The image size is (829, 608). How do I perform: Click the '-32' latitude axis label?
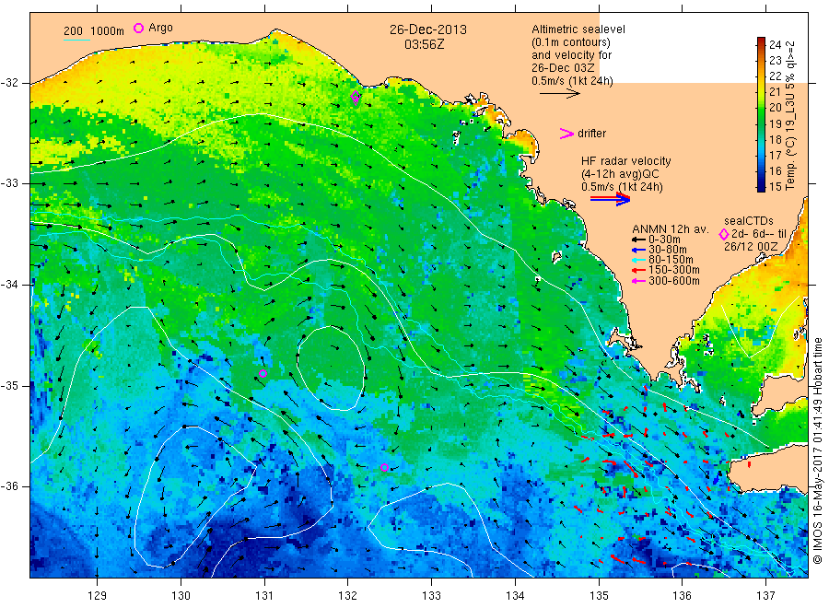[x=9, y=83]
